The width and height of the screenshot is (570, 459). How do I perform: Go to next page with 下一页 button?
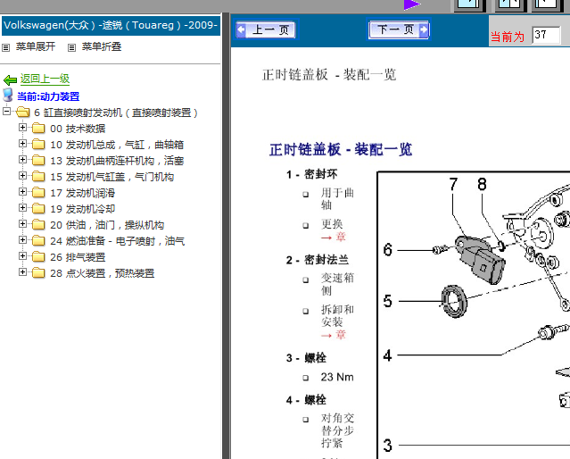coord(399,29)
